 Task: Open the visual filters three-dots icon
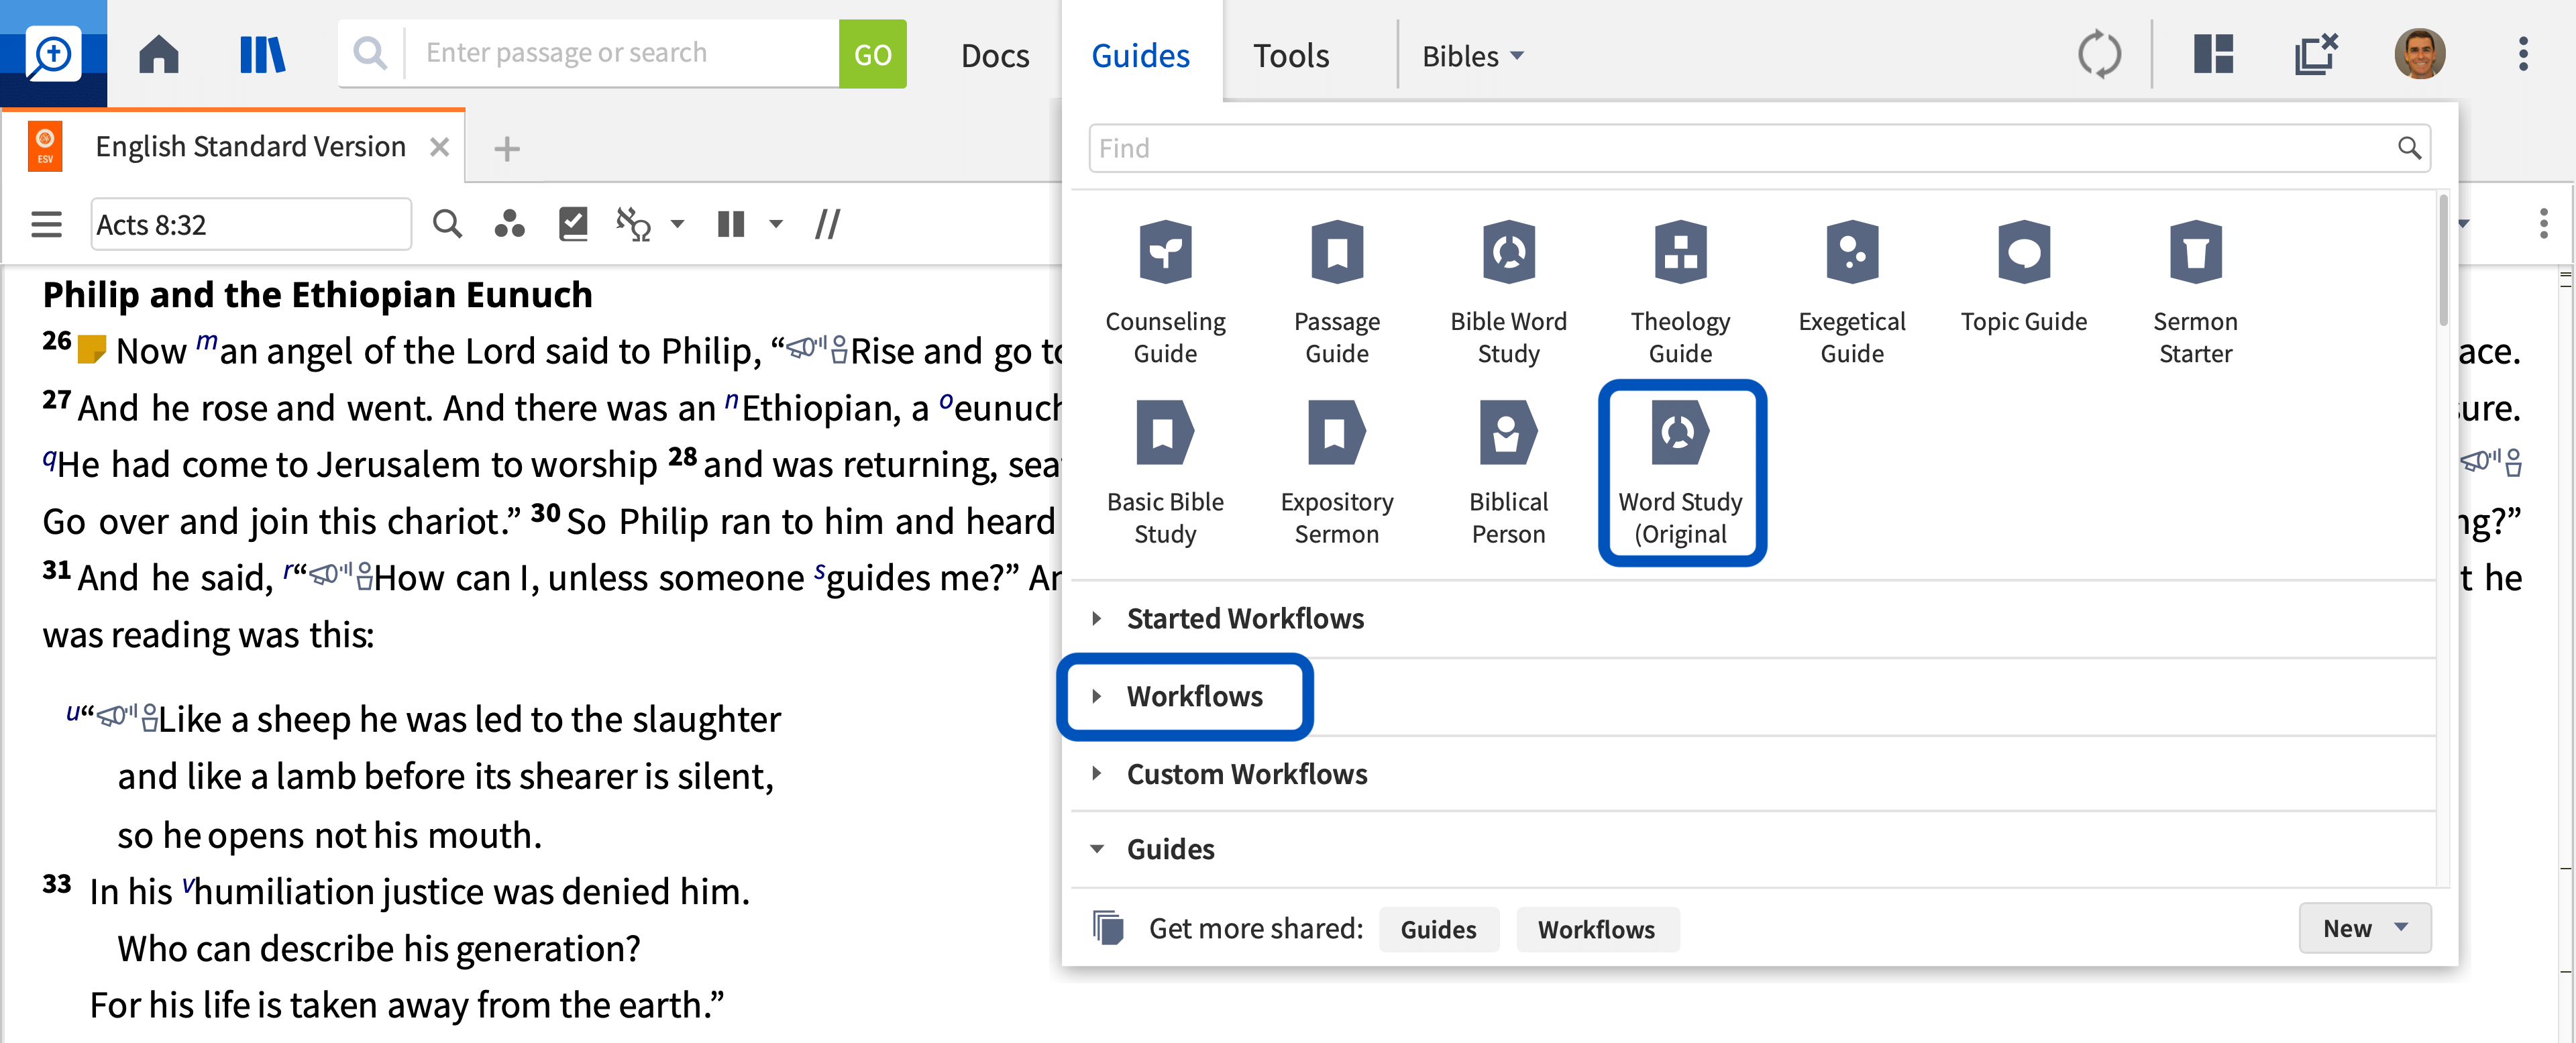click(509, 224)
